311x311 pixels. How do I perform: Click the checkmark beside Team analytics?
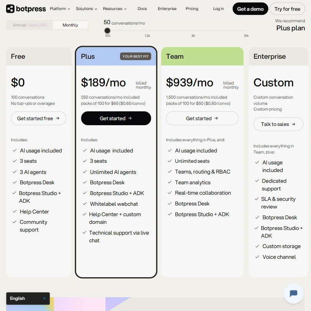click(170, 182)
